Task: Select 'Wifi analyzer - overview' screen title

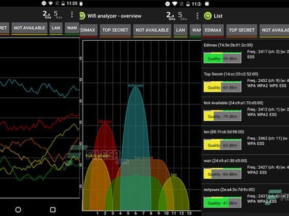Action: coord(114,16)
